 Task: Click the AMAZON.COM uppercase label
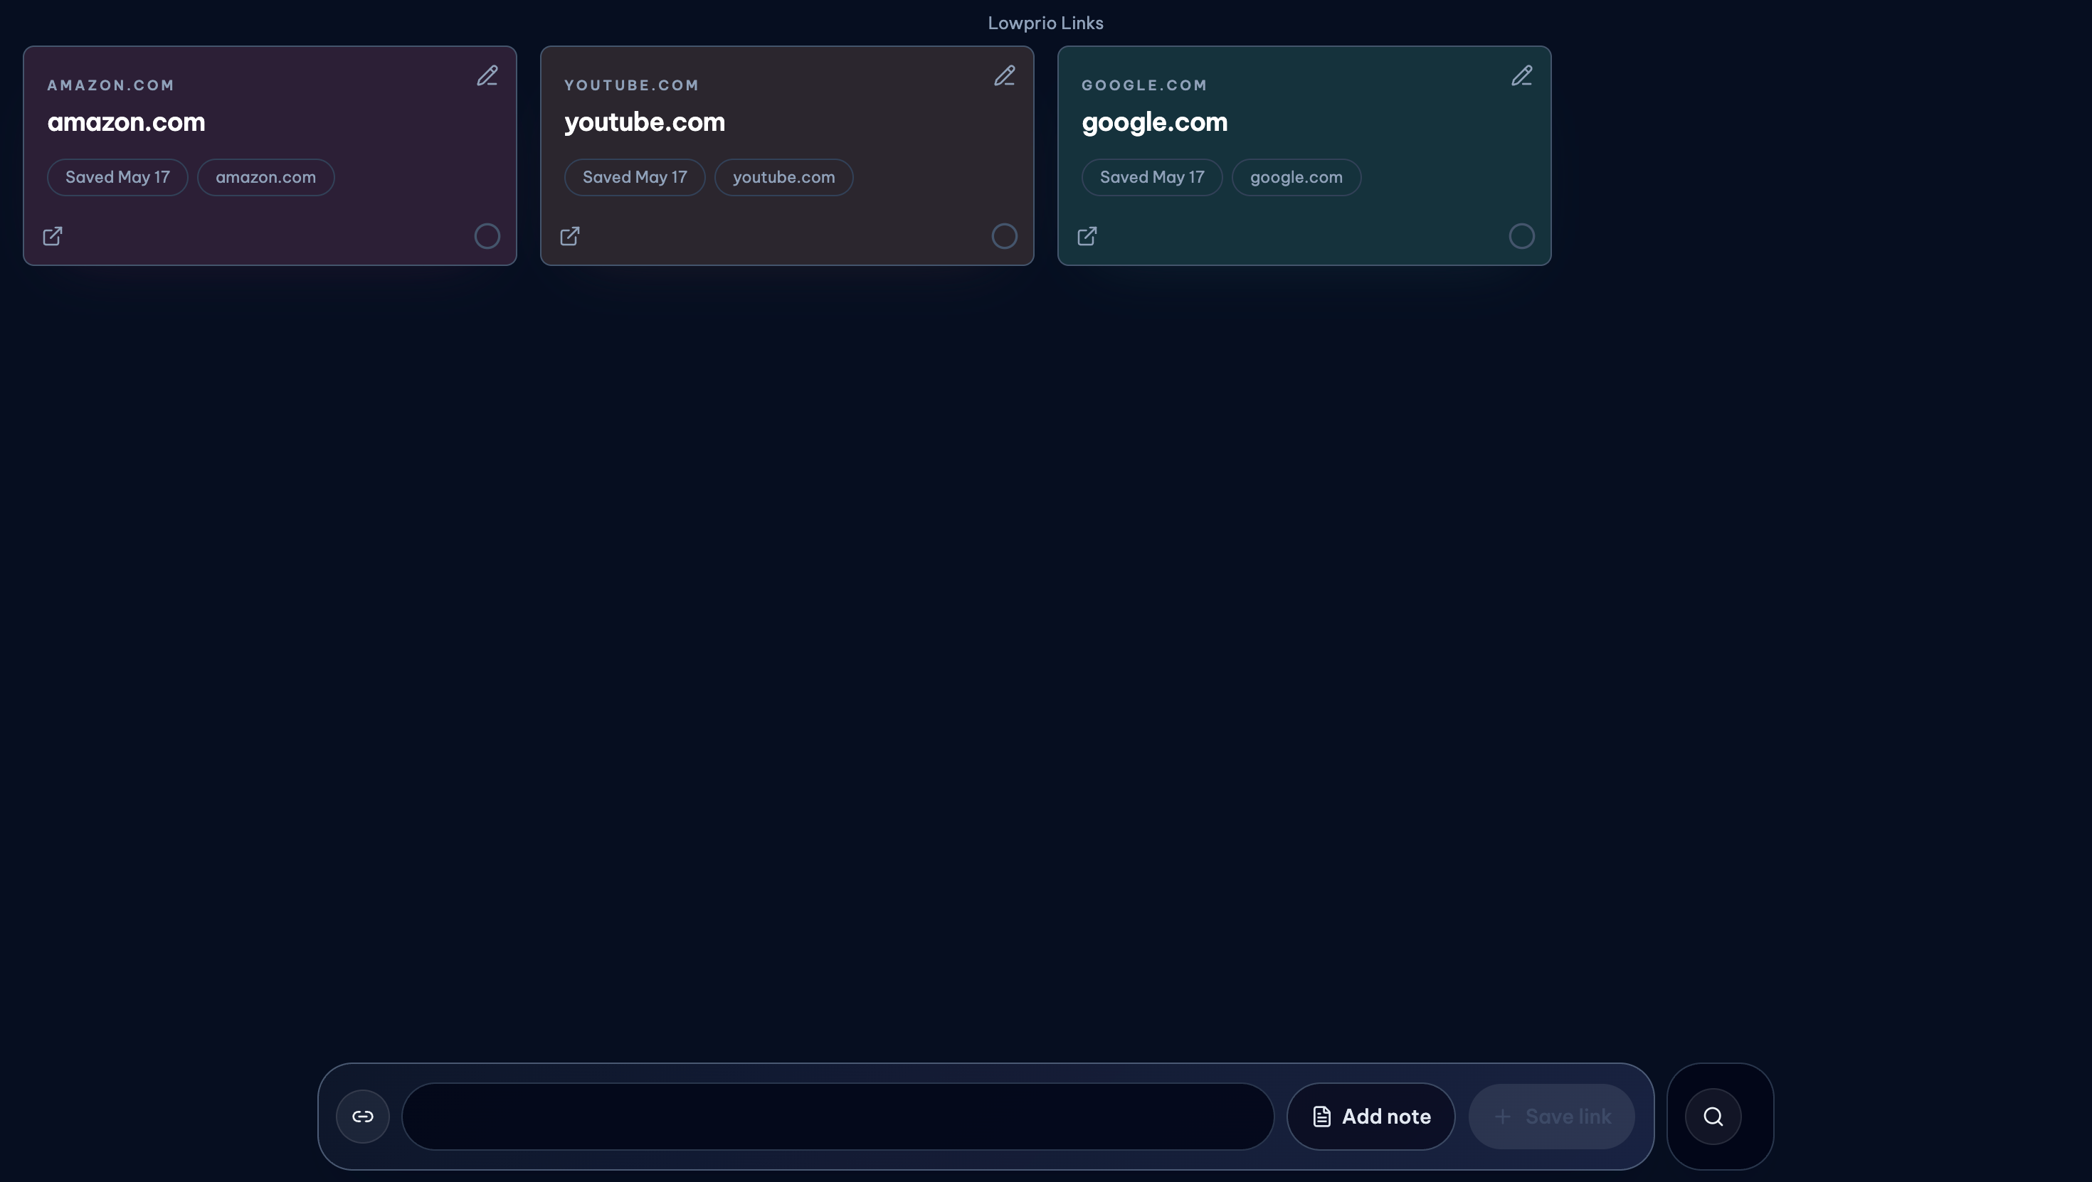tap(111, 85)
